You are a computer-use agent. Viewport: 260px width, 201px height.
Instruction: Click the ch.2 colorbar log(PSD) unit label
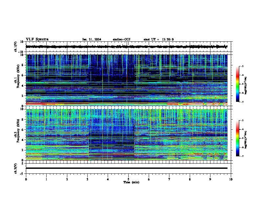(246, 140)
